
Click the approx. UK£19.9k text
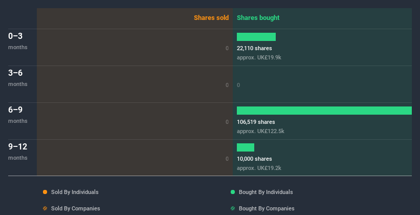(x=259, y=57)
